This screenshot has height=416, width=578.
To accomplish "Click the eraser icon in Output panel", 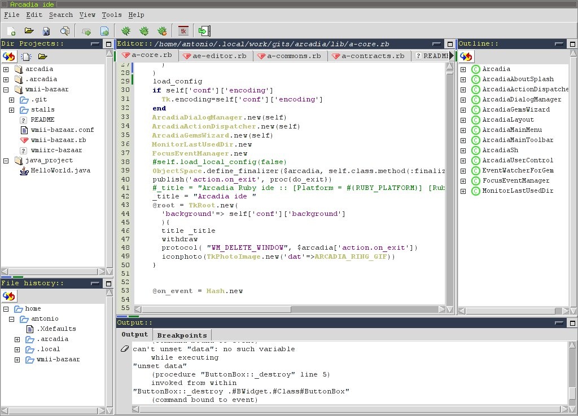I will point(125,349).
